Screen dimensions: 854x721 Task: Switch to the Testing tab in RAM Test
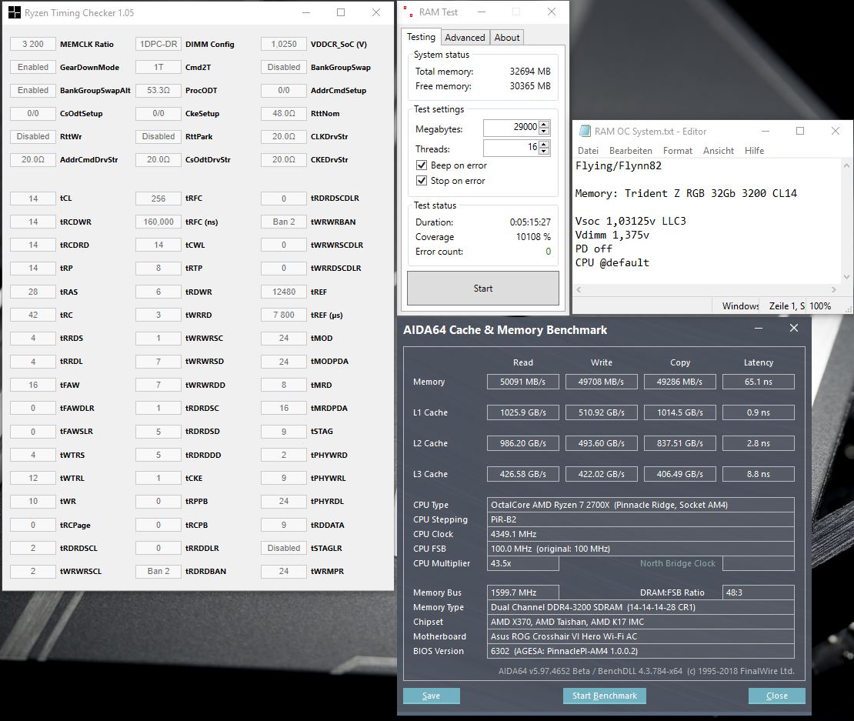click(421, 36)
